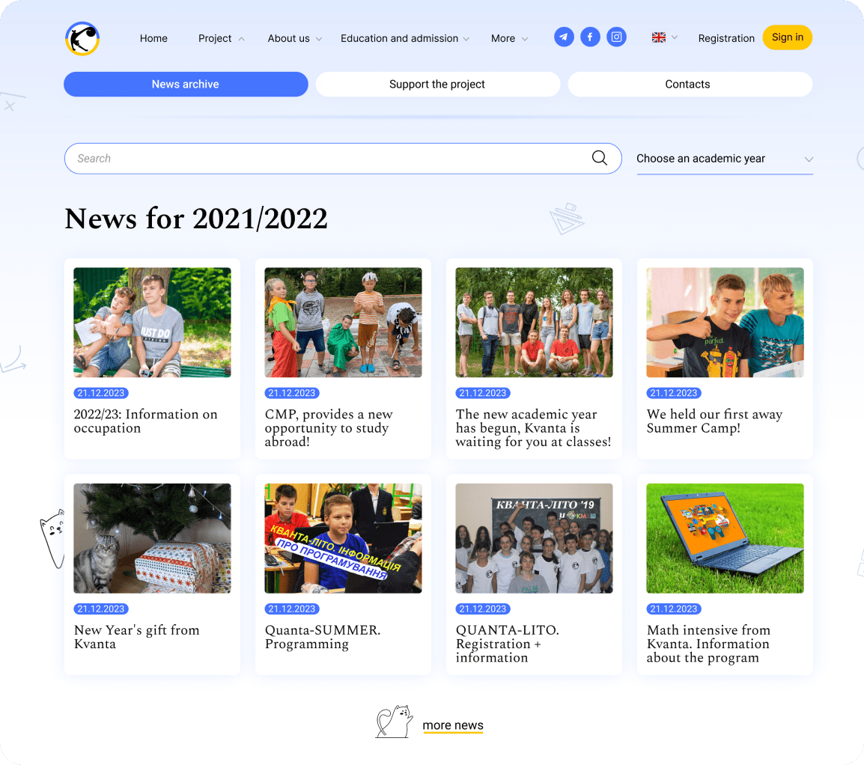The image size is (864, 765).
Task: Switch to the Support the project tab
Action: tap(437, 84)
